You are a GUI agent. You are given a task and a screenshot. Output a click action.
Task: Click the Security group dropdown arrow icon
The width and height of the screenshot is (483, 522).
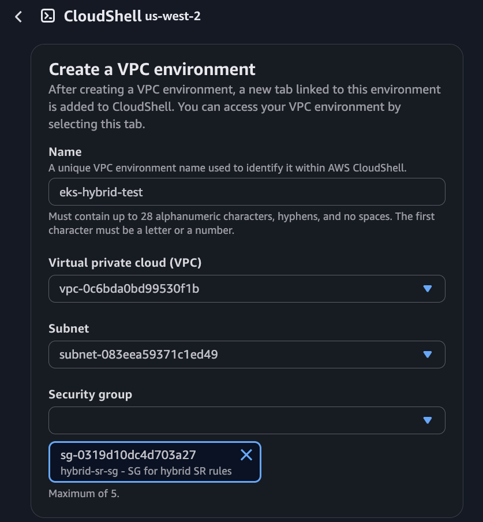pyautogui.click(x=428, y=420)
